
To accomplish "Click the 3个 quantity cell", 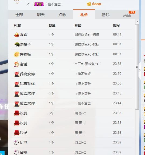I will [51, 113].
